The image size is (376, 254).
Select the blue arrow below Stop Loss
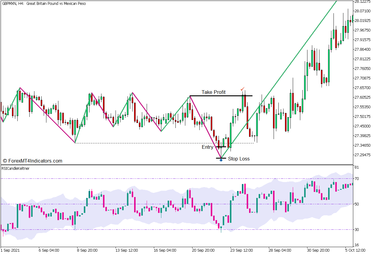(221, 160)
